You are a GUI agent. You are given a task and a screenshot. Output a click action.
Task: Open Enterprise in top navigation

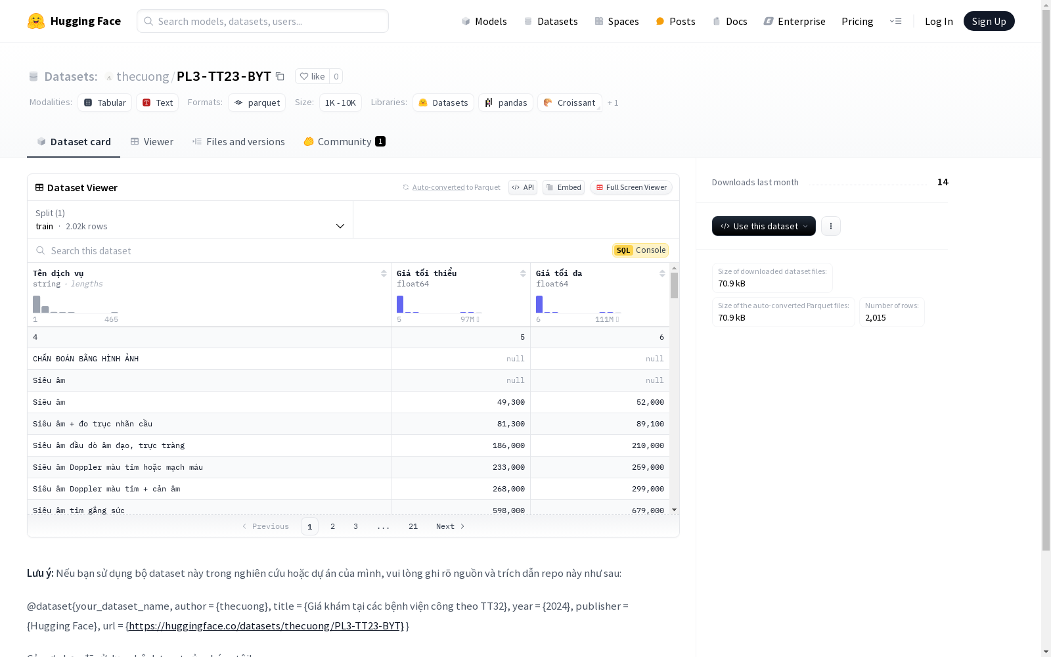(x=794, y=21)
